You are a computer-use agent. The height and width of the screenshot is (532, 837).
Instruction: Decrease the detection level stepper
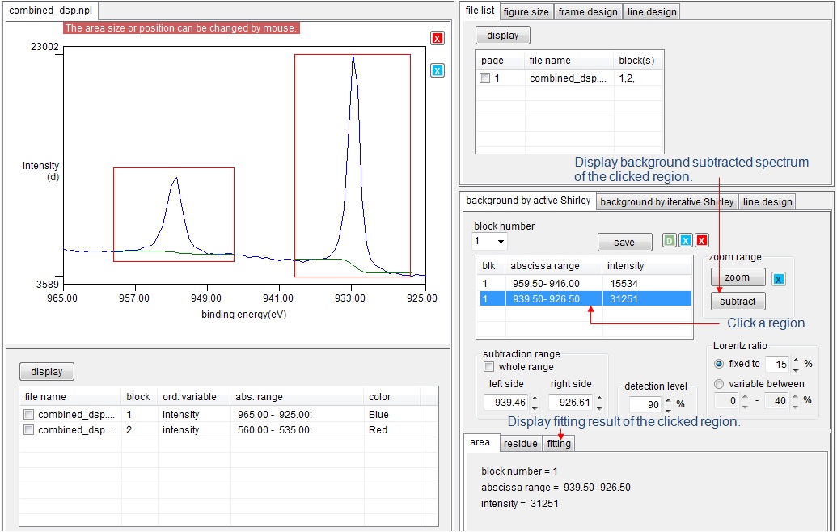tap(668, 410)
